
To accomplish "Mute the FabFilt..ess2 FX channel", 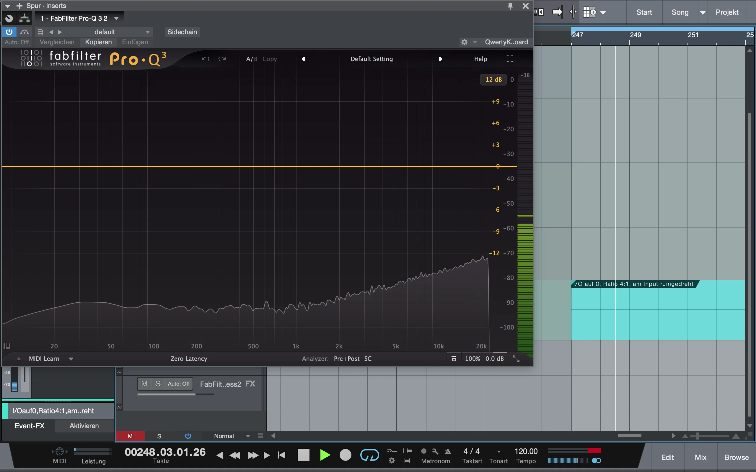I will (144, 384).
